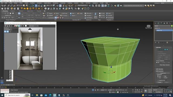
Task: Select the Normal constraint radio button
Action: 163,78
